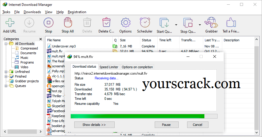The width and height of the screenshot is (262, 137).
Task: Select the Music category
Action: [24, 58]
